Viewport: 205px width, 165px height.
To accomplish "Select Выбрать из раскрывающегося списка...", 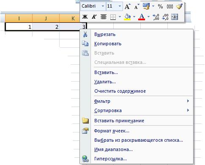I will (x=137, y=140).
